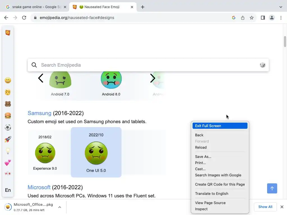Click the scroll-to-top arrow button
Viewport: 287px width, 215px height.
tap(272, 188)
